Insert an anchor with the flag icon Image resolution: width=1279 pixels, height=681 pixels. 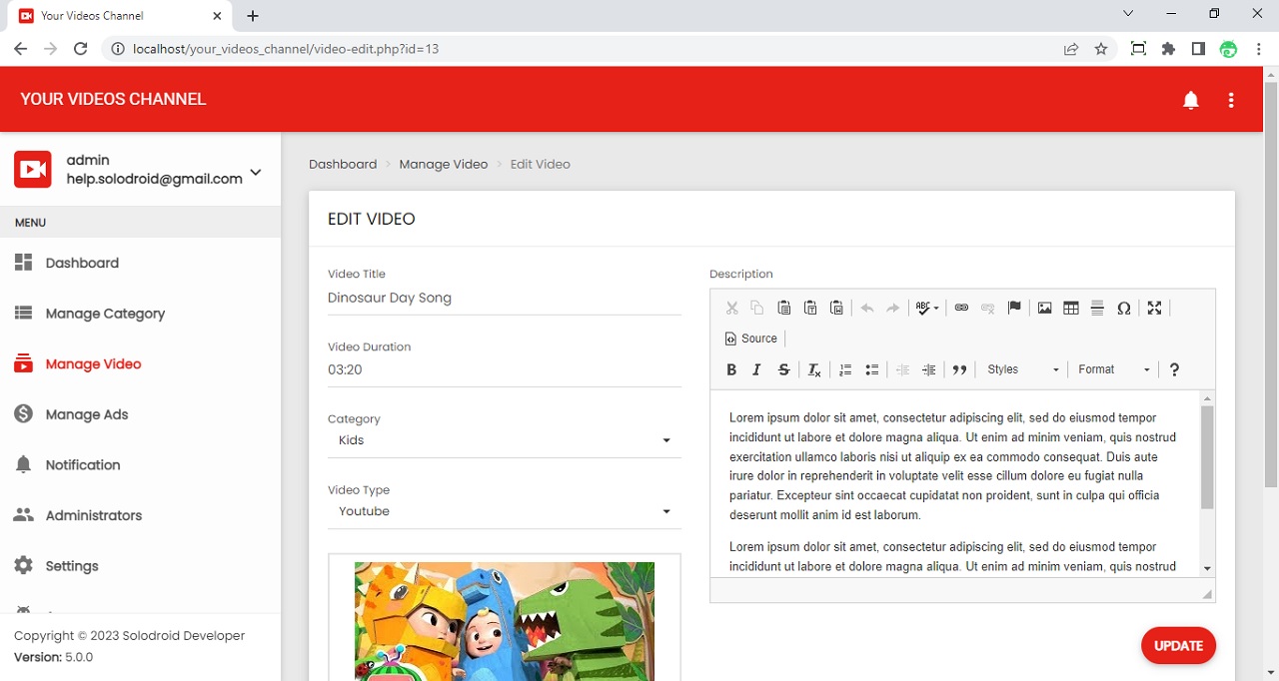[1014, 308]
